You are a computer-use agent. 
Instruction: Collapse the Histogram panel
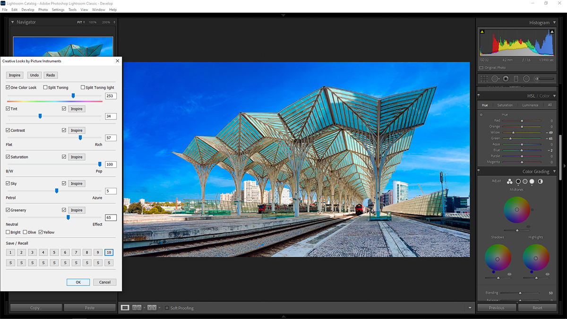click(555, 22)
